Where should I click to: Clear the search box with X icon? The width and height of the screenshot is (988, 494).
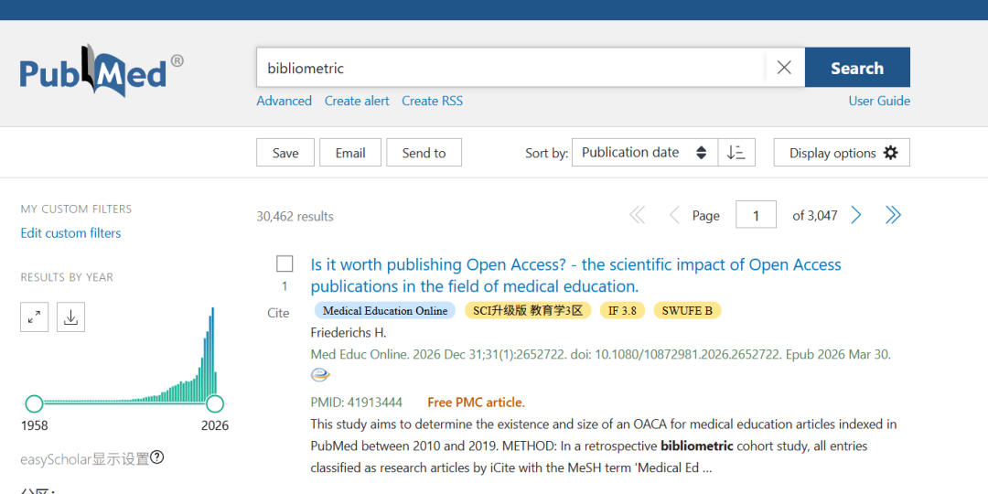pos(785,68)
